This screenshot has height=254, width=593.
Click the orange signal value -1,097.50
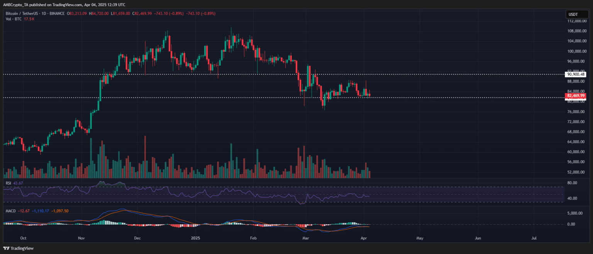[x=59, y=211]
